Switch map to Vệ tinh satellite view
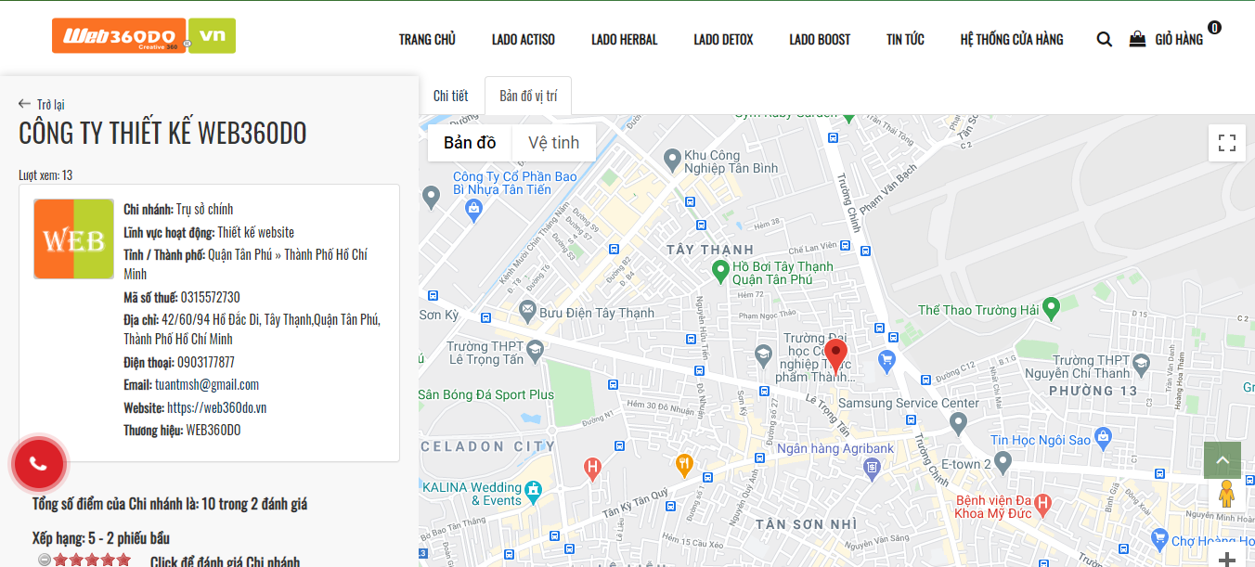The image size is (1255, 567). pos(553,143)
